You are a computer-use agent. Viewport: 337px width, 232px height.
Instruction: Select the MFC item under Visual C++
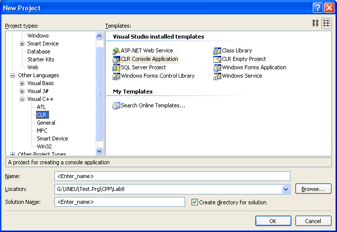(x=42, y=131)
